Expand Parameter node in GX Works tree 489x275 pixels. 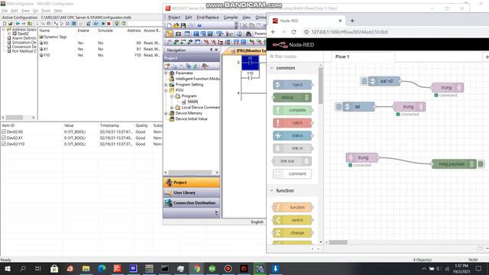click(x=166, y=73)
